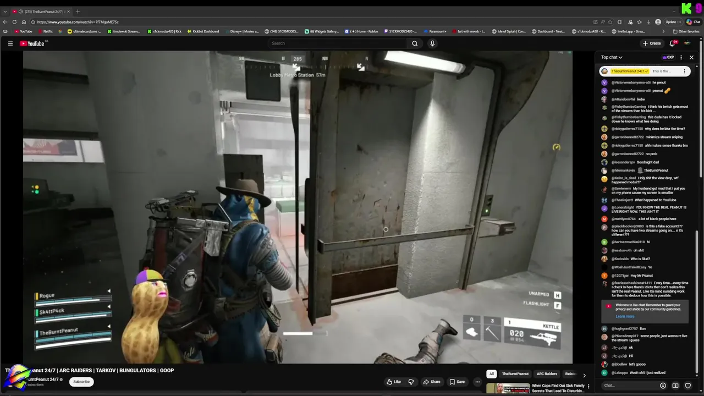Follow the Learn more chat guidelines link
The image size is (704, 396).
point(625,317)
